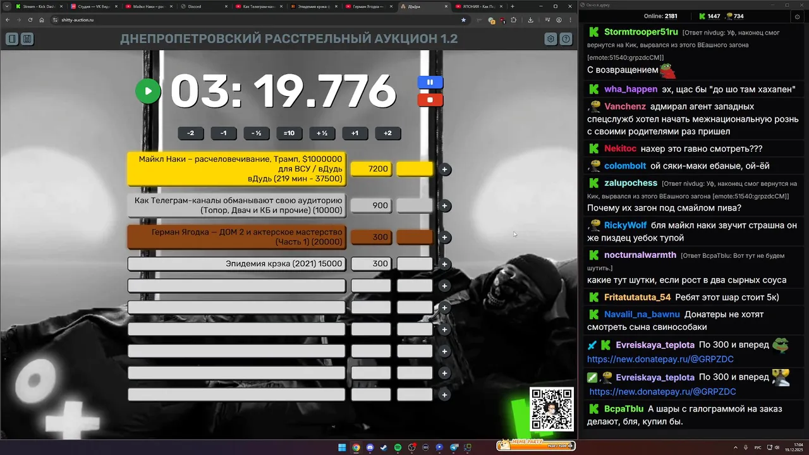Switch keyboard language РУС indicator
This screenshot has height=455, width=809.
click(x=758, y=447)
